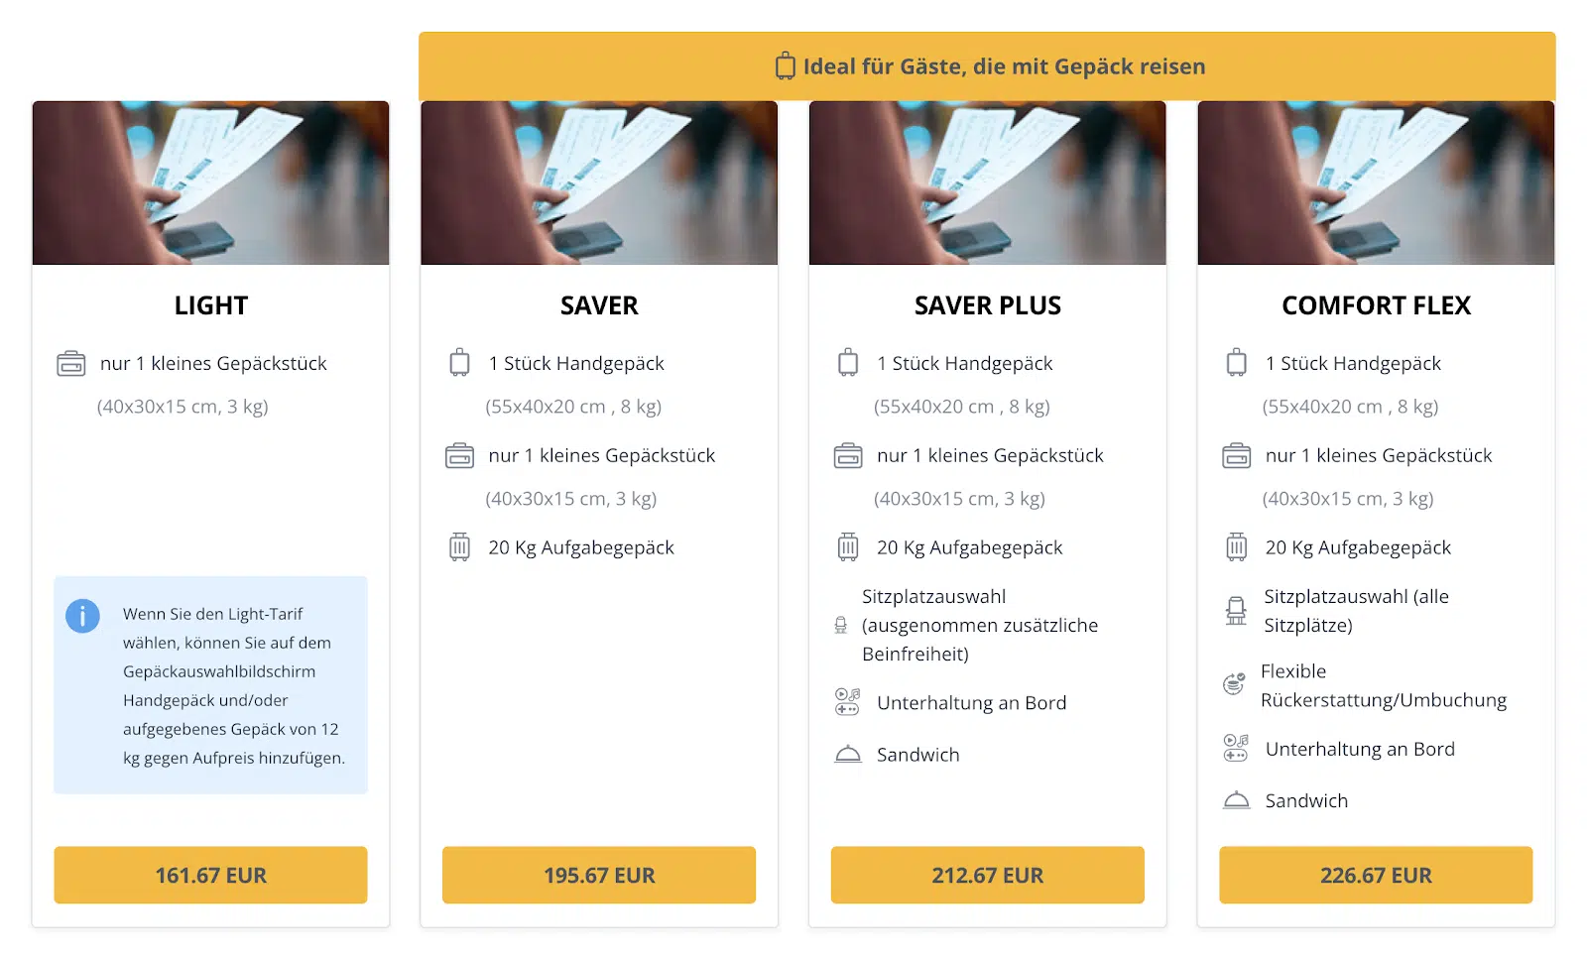Click the hand luggage icon under SAVER
The image size is (1587, 960).
pos(459,362)
